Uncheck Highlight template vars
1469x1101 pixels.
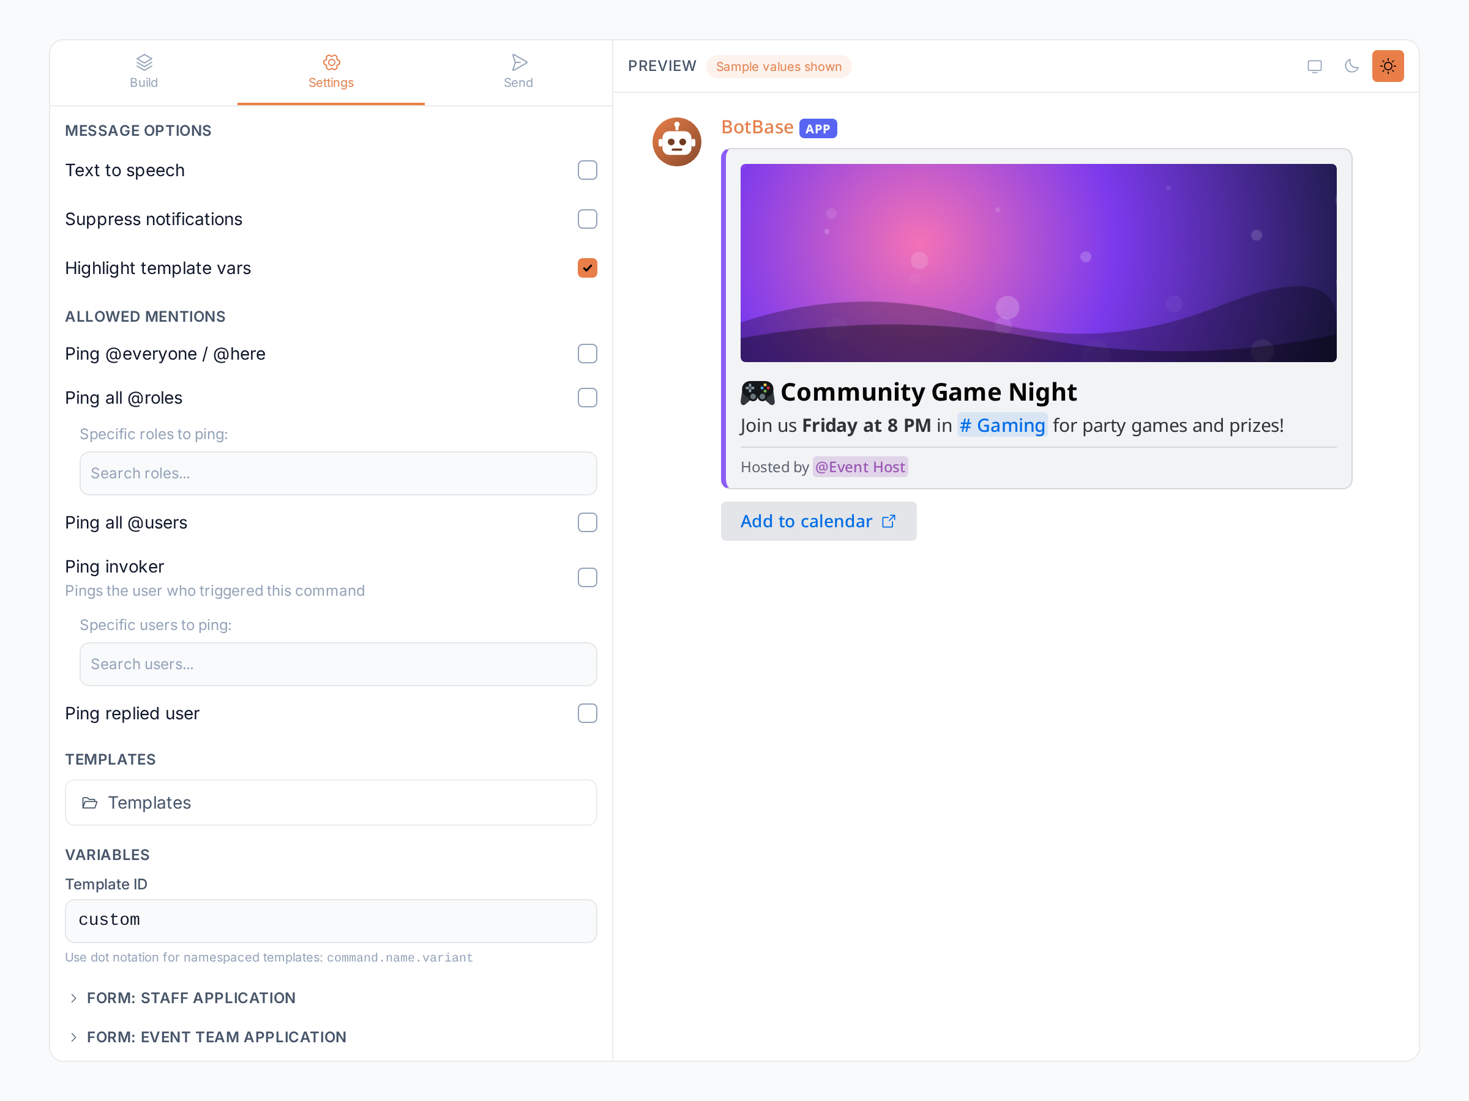587,268
